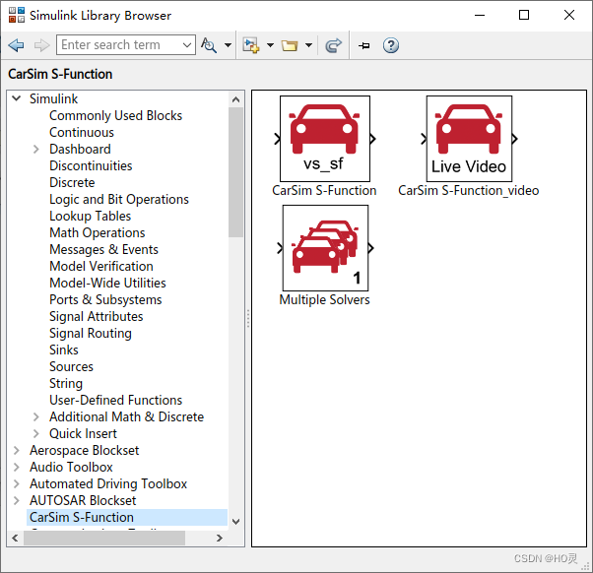Image resolution: width=593 pixels, height=573 pixels.
Task: Expand the Aerospace Blockset node
Action: [17, 450]
